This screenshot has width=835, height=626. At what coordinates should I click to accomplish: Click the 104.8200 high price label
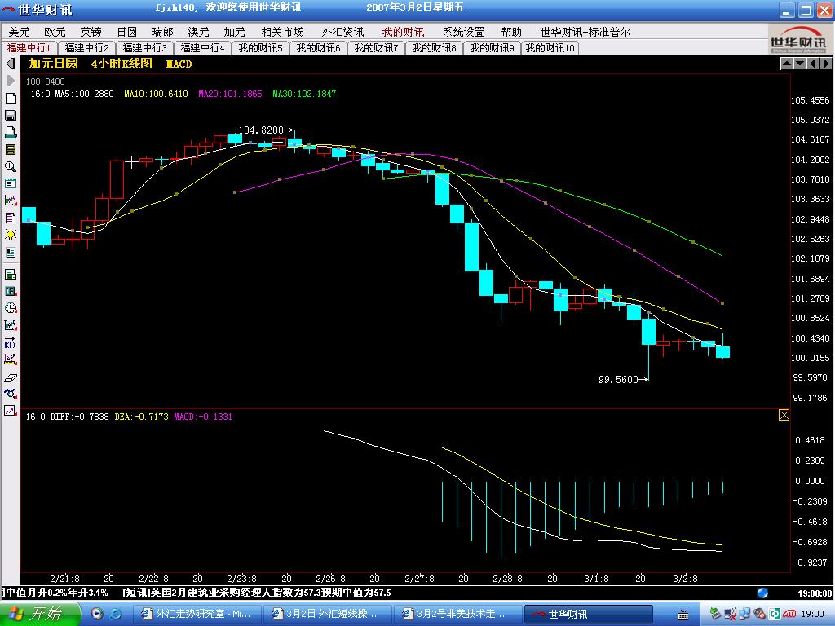(x=261, y=130)
